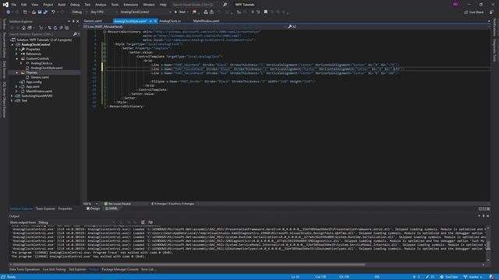
Task: Click the master branch indicator in status bar
Action: [472, 277]
